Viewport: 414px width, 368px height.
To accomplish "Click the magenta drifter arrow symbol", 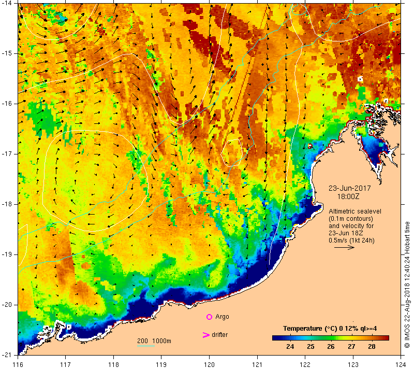I will tap(206, 335).
